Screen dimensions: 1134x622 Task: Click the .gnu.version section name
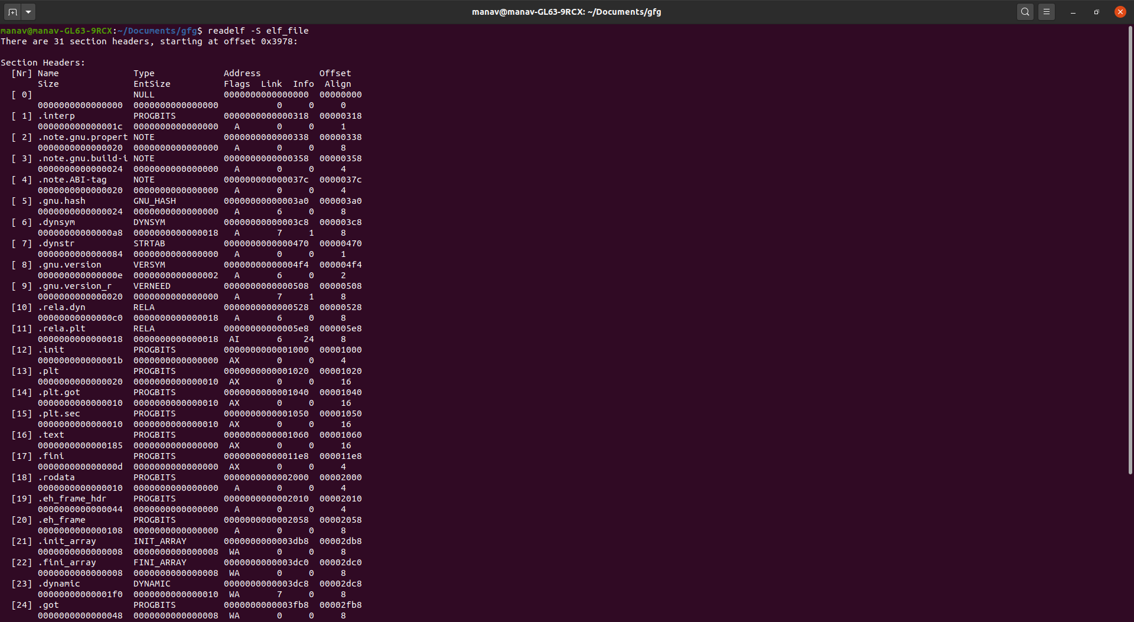click(70, 265)
